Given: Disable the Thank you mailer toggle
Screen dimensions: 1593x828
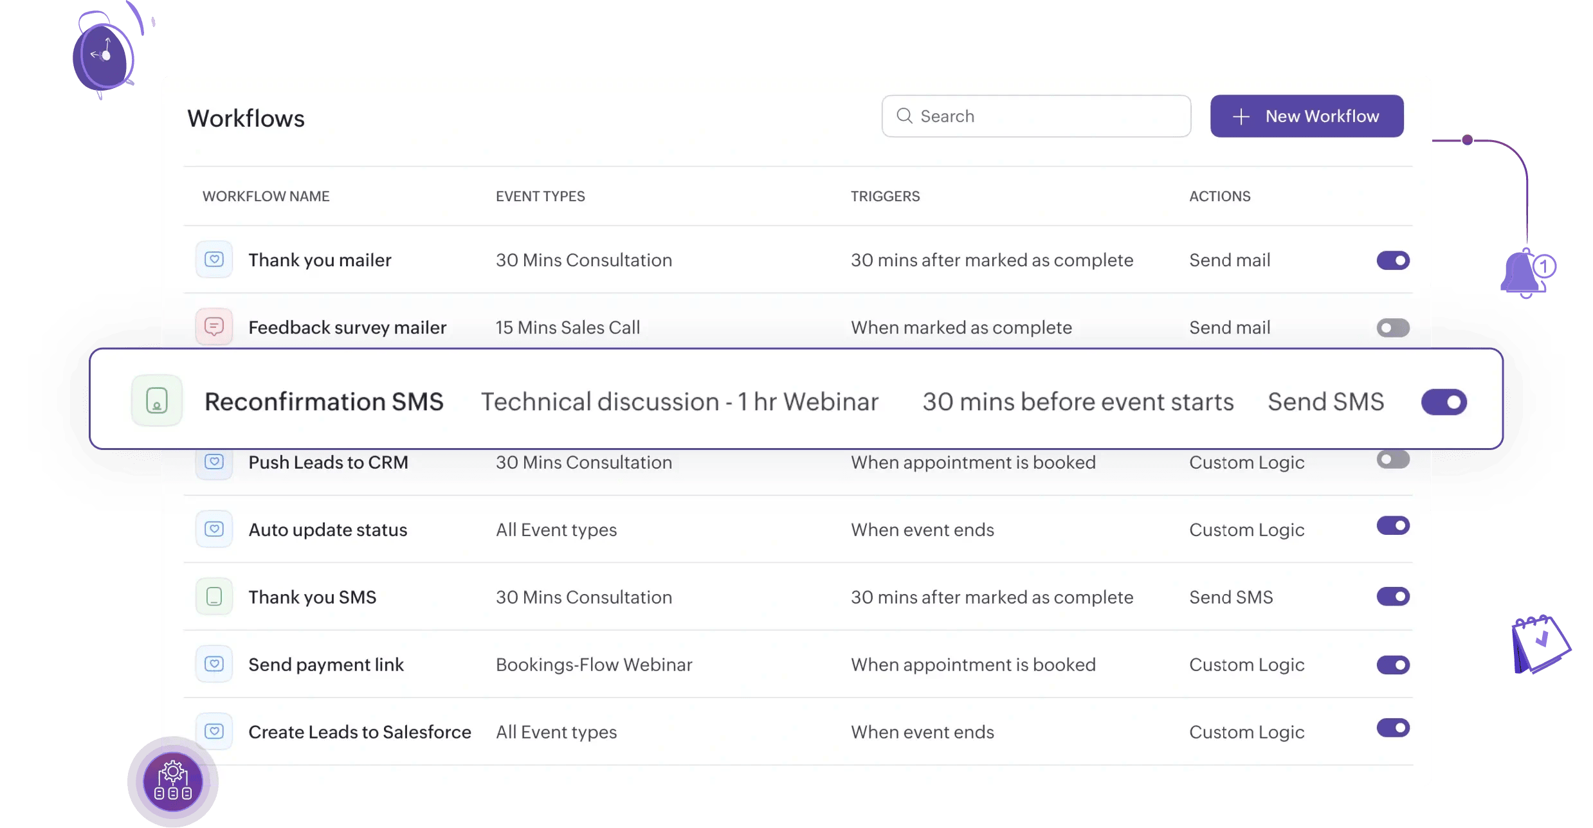Looking at the screenshot, I should [1392, 260].
